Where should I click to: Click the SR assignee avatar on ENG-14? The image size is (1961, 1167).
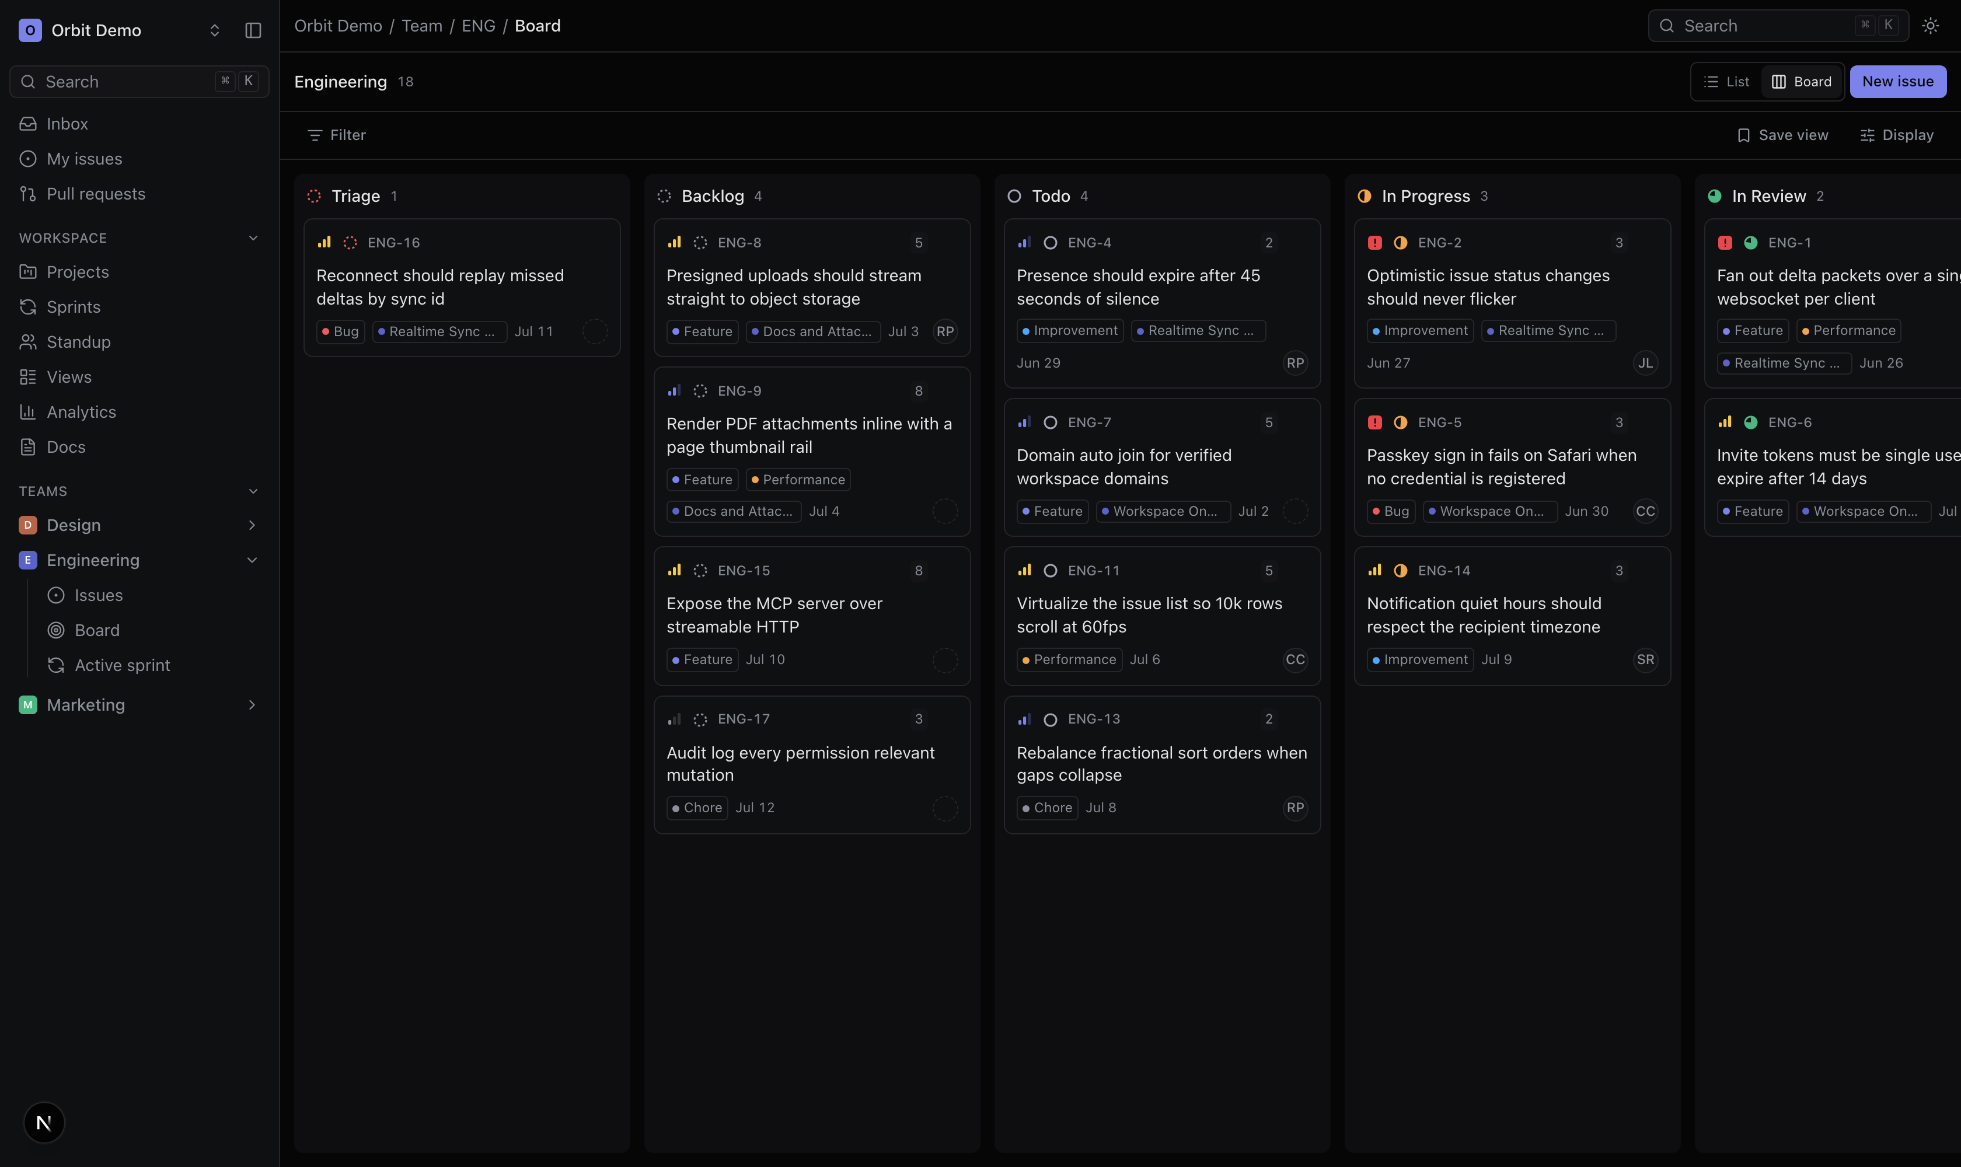1645,659
